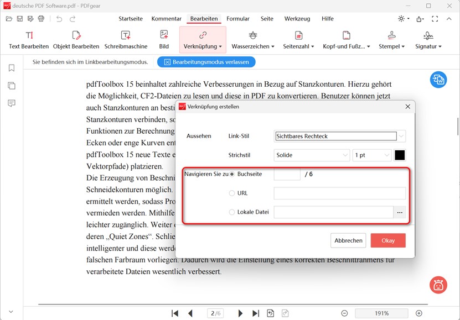460x320 pixels.
Task: Open the brightness theme switcher
Action: click(x=404, y=19)
